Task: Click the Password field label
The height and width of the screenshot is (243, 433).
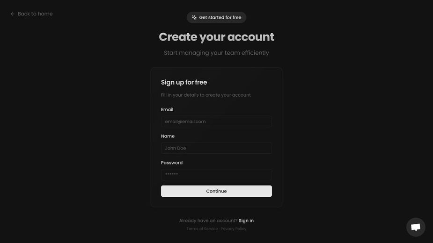Action: 172,163
